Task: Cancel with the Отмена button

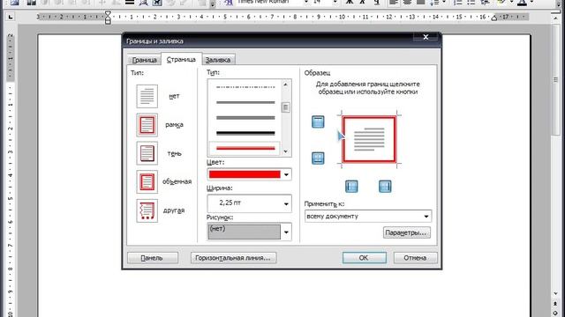Action: pos(416,258)
